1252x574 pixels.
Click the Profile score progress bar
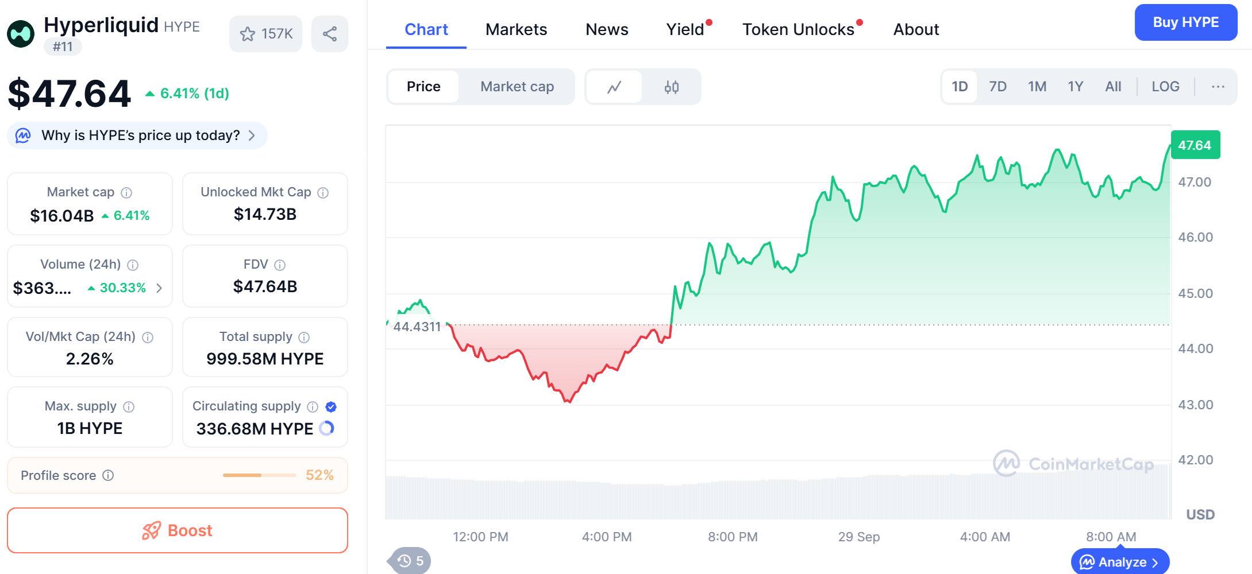click(x=259, y=475)
